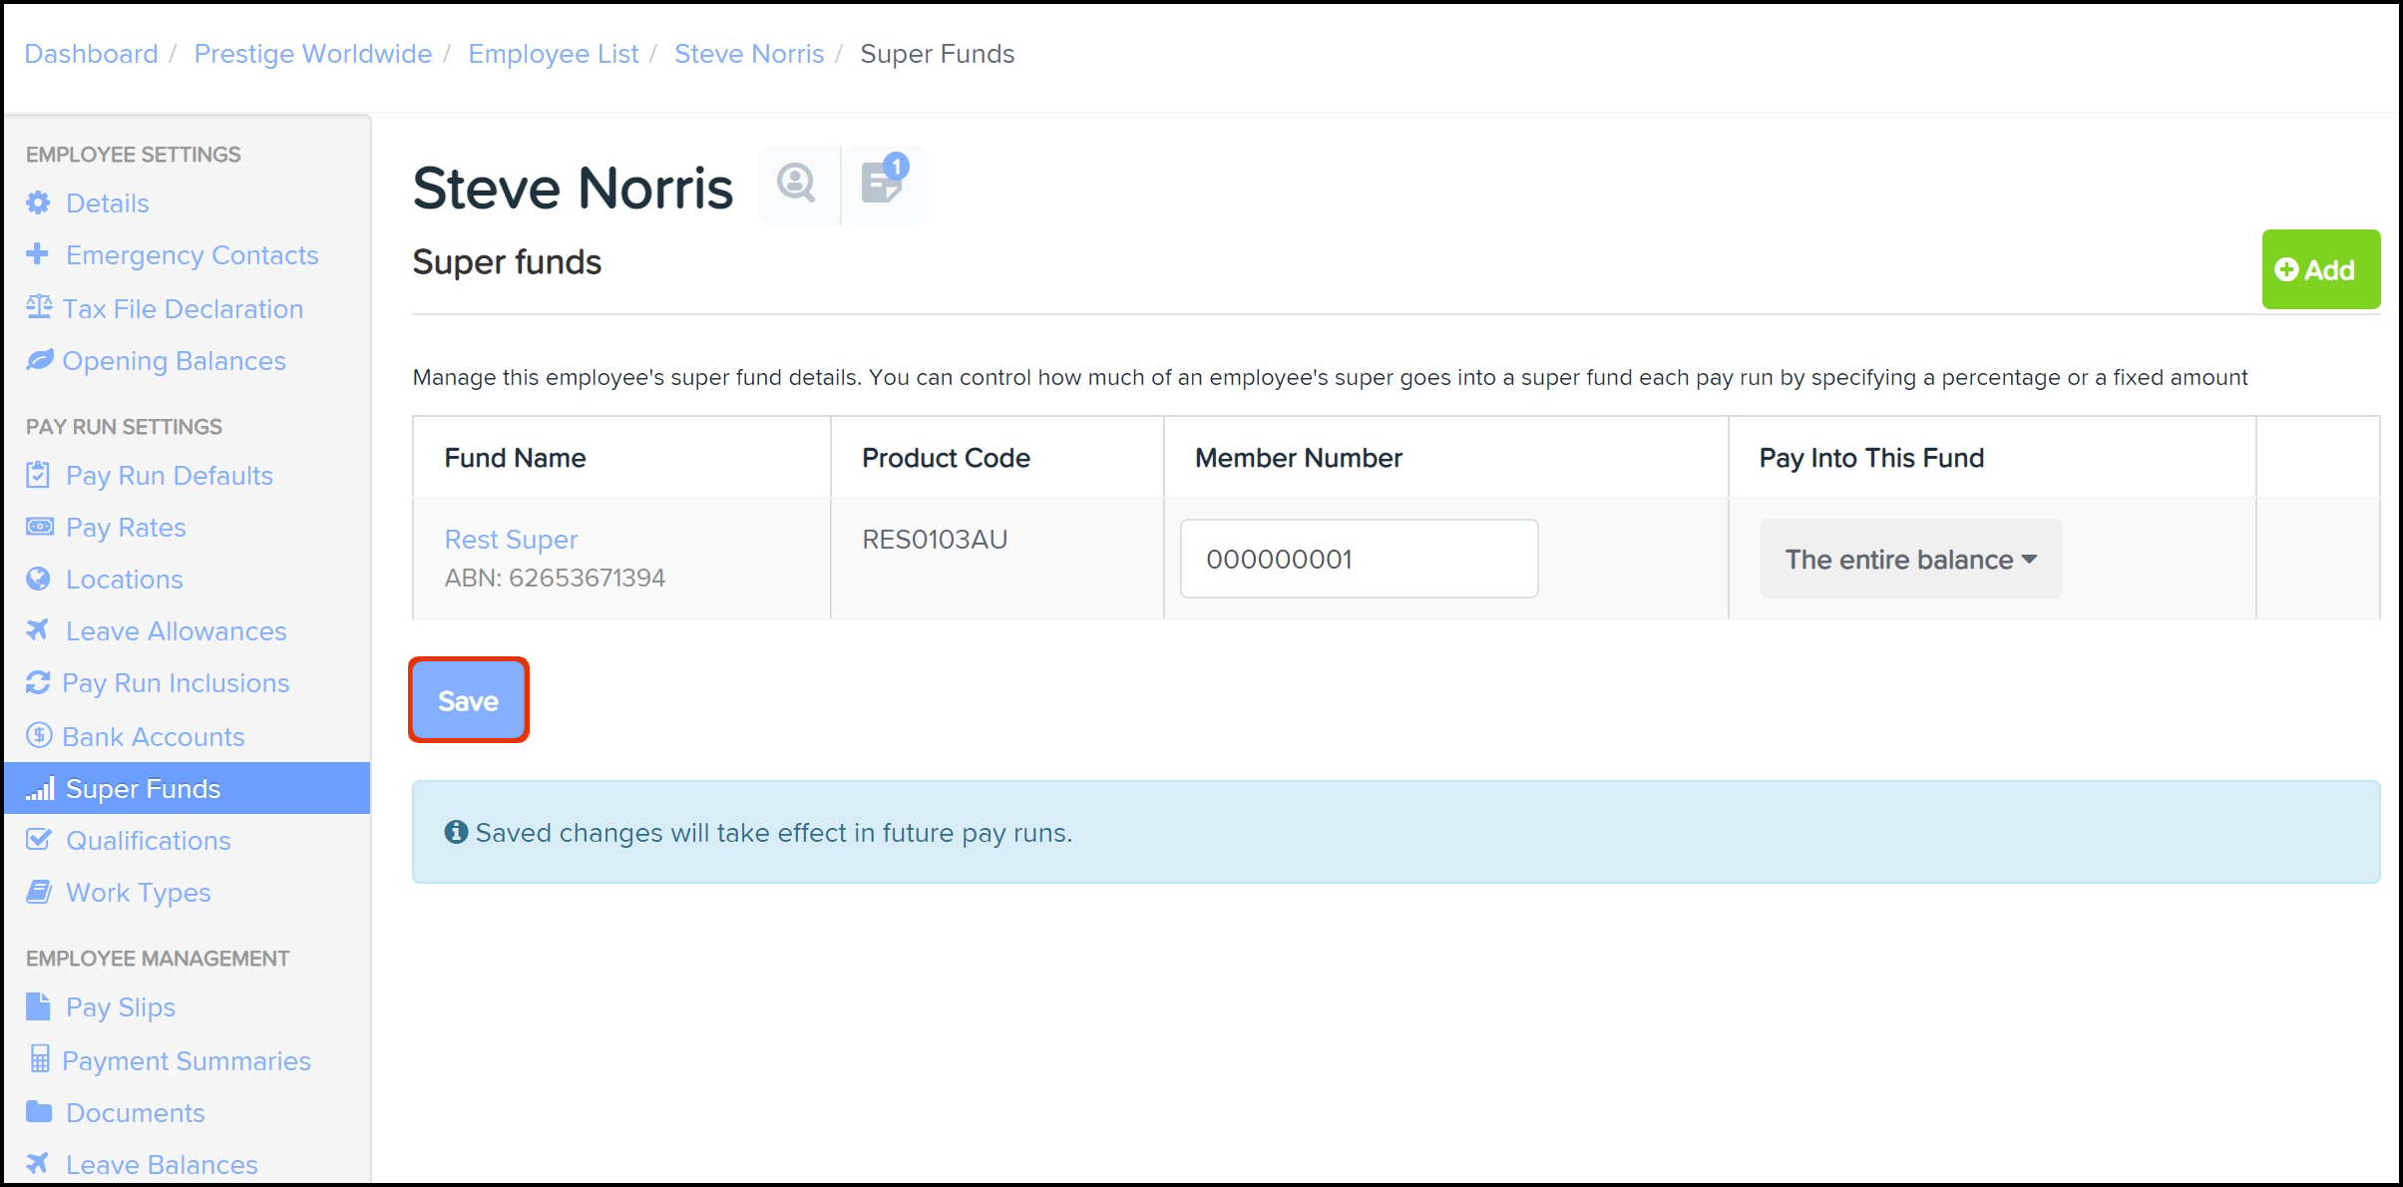The width and height of the screenshot is (2403, 1187).
Task: Click the folder icon beside Documents
Action: click(39, 1112)
